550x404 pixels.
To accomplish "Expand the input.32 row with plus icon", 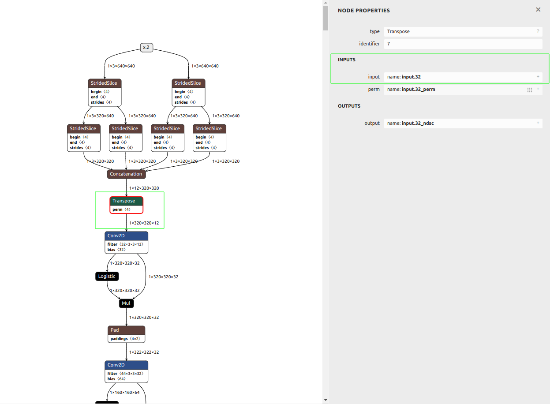I will pos(538,77).
